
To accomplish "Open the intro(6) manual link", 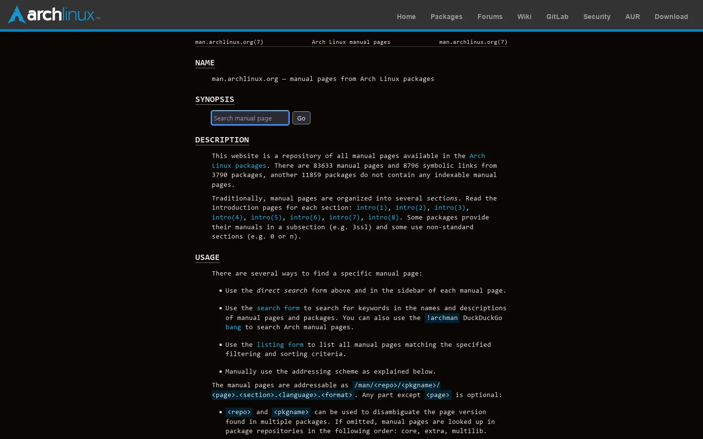I will click(305, 218).
